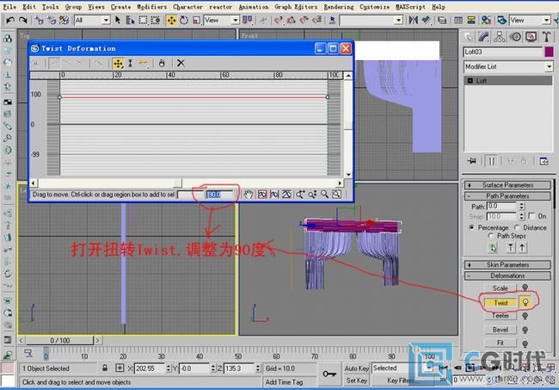Open the Display panel tab
Image resolution: width=559 pixels, height=390 pixels.
[x=531, y=37]
